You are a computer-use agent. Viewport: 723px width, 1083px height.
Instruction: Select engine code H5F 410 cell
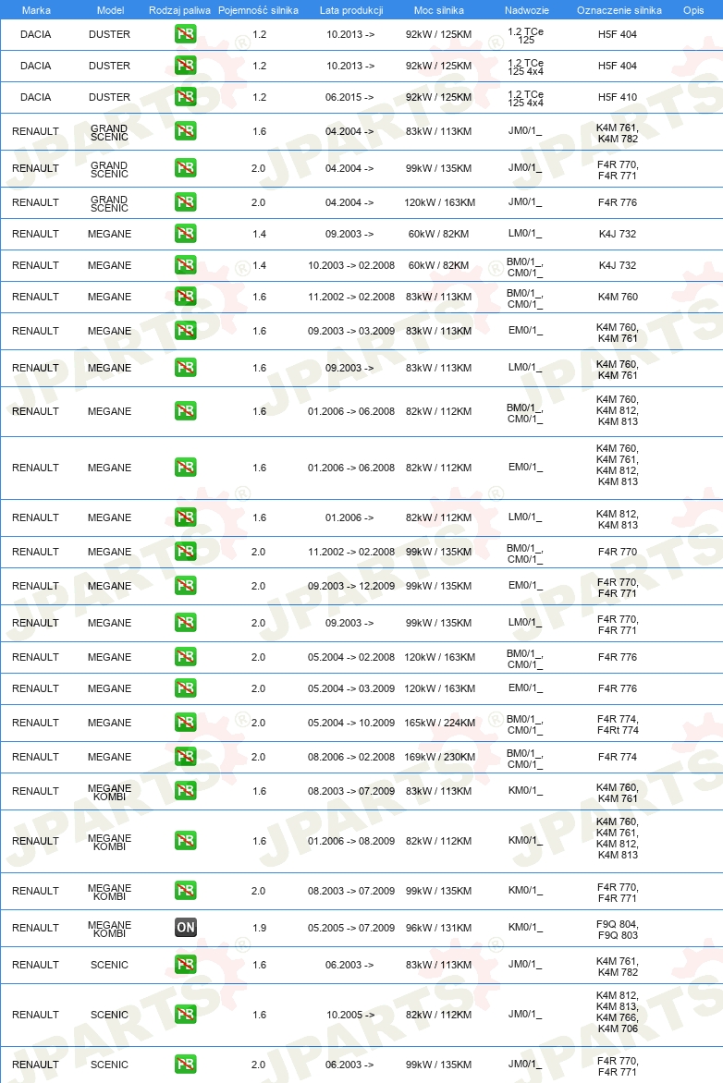[618, 97]
